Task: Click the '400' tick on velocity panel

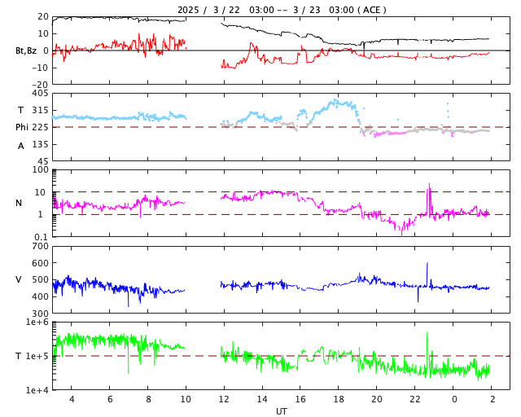Action: (40, 296)
